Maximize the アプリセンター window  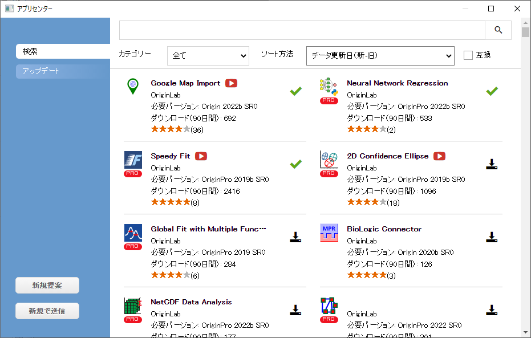pos(491,9)
